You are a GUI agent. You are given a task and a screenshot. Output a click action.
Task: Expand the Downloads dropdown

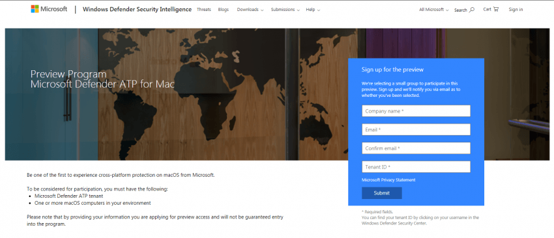click(250, 10)
